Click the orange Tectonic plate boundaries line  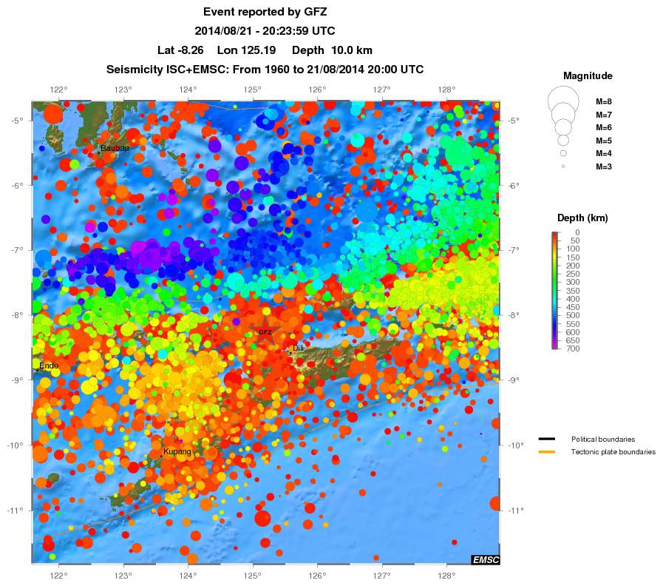547,452
